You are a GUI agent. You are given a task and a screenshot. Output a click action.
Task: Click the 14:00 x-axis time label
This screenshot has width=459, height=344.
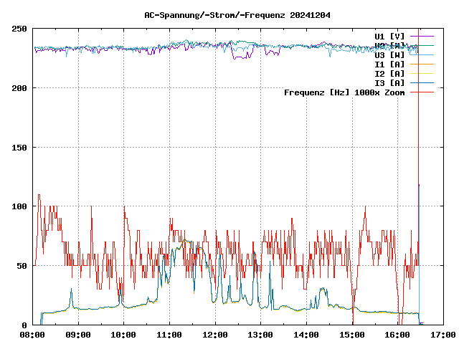tap(306, 335)
